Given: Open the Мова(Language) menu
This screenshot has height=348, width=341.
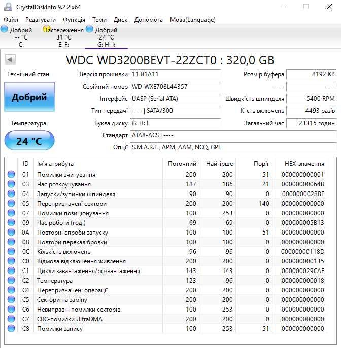Looking at the screenshot, I should pyautogui.click(x=193, y=20).
